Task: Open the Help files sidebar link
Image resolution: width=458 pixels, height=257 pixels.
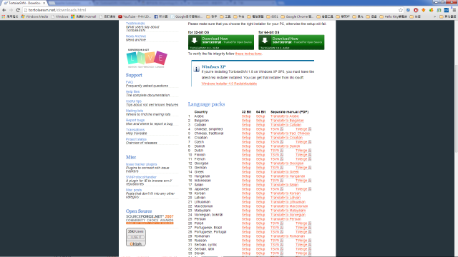Action: tap(132, 91)
